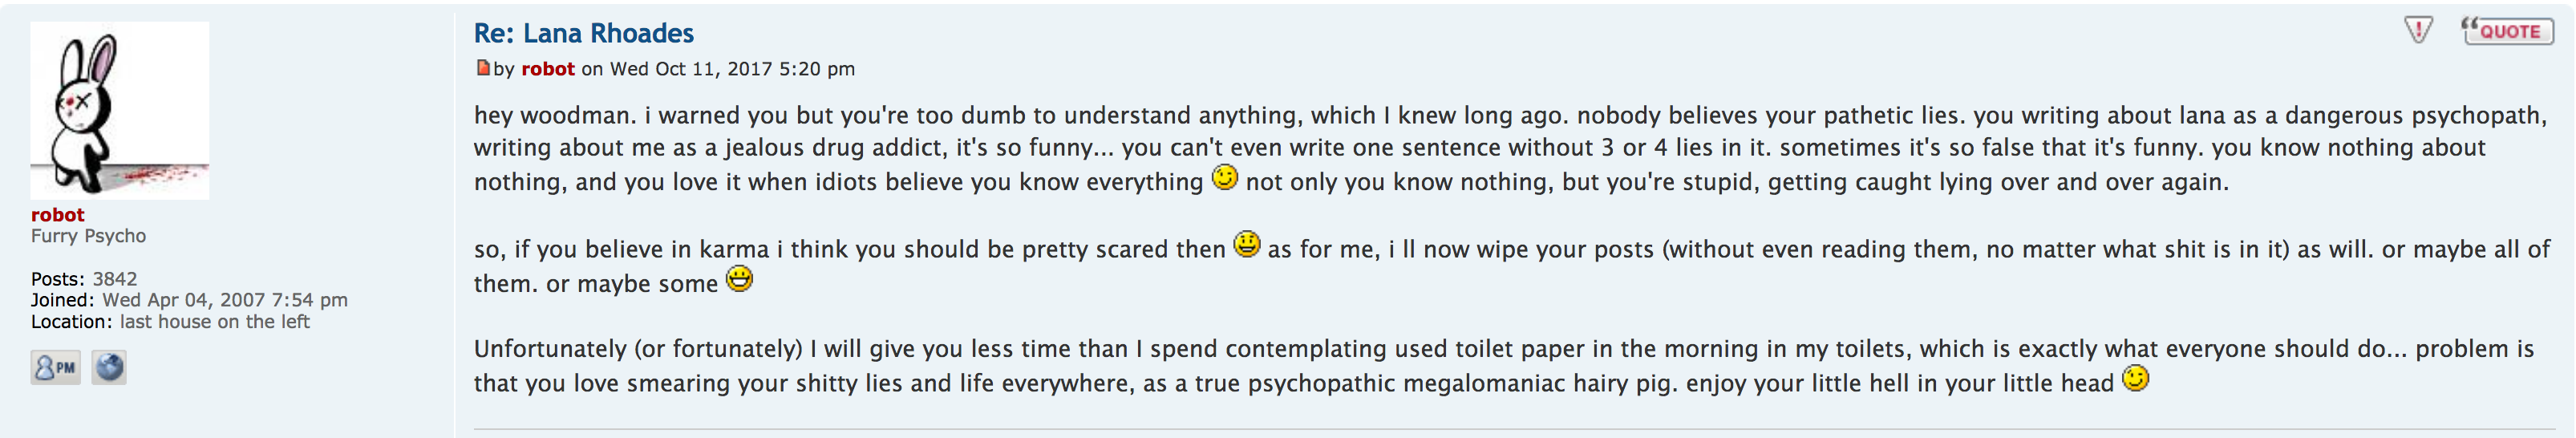Viewport: 2576px width, 438px height.
Task: Open the bunny avatar image
Action: pyautogui.click(x=119, y=110)
